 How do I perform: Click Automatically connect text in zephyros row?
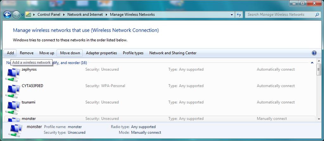276,69
